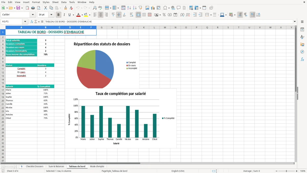307x173 pixels.
Task: Open the underline style dropdown arrow
Action: (x=73, y=15)
